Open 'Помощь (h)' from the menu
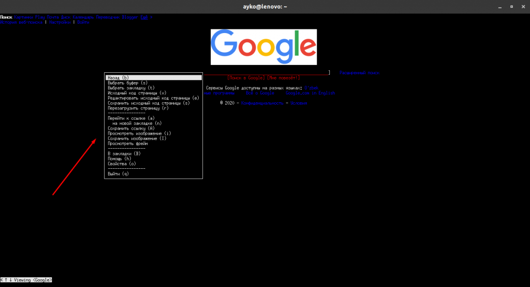 point(120,159)
